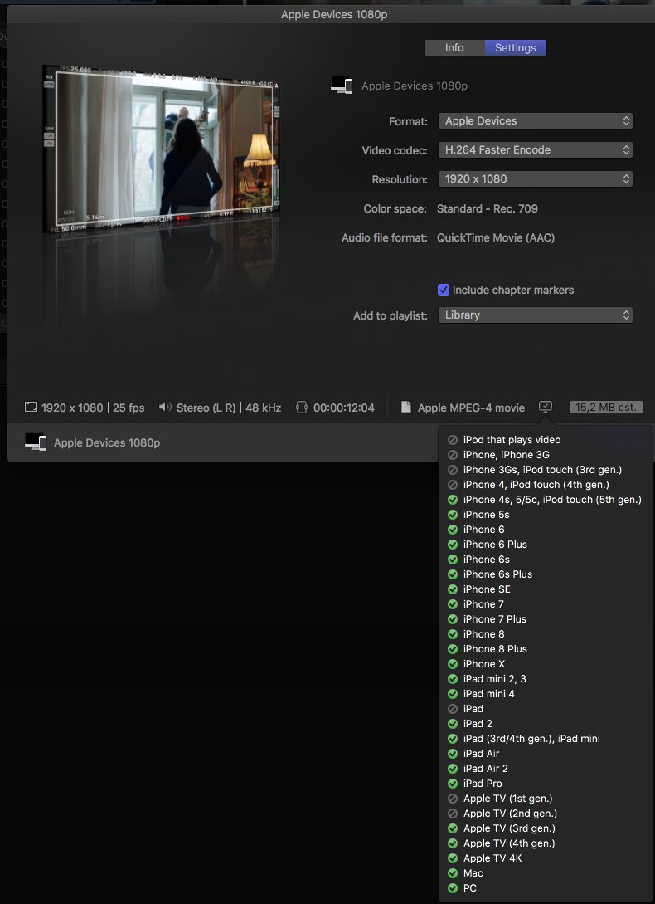This screenshot has width=655, height=904.
Task: Click the green check beside Apple TV 4K
Action: tap(453, 858)
